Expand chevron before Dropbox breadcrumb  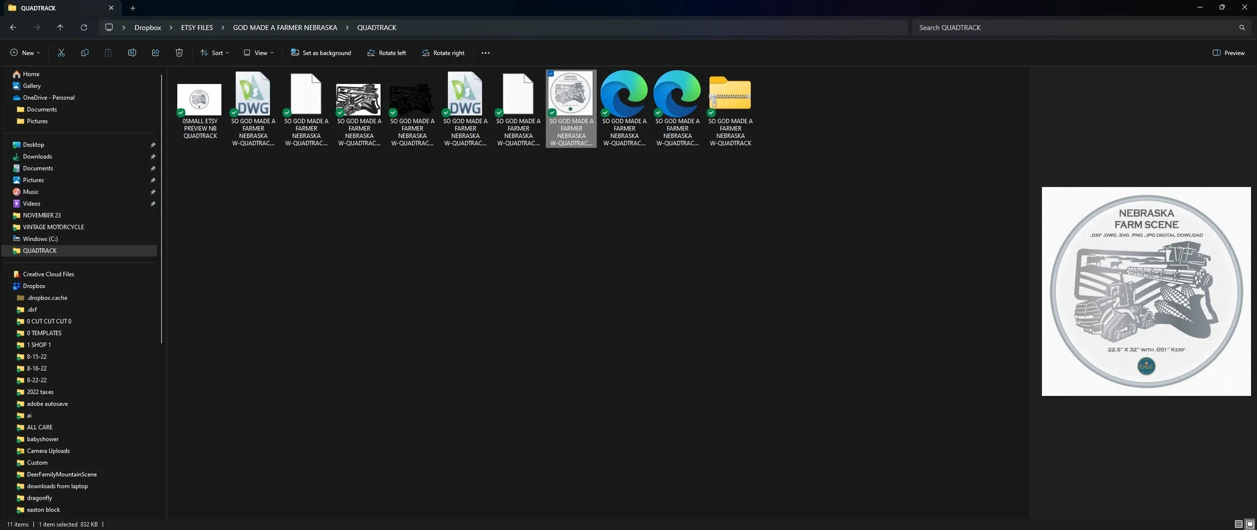tap(124, 28)
